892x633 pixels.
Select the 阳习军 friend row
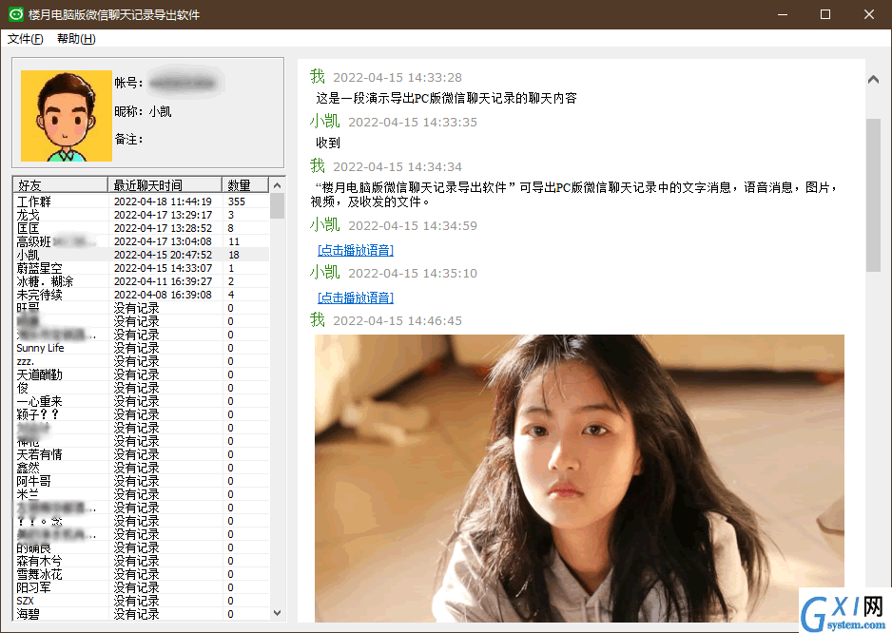(x=141, y=587)
